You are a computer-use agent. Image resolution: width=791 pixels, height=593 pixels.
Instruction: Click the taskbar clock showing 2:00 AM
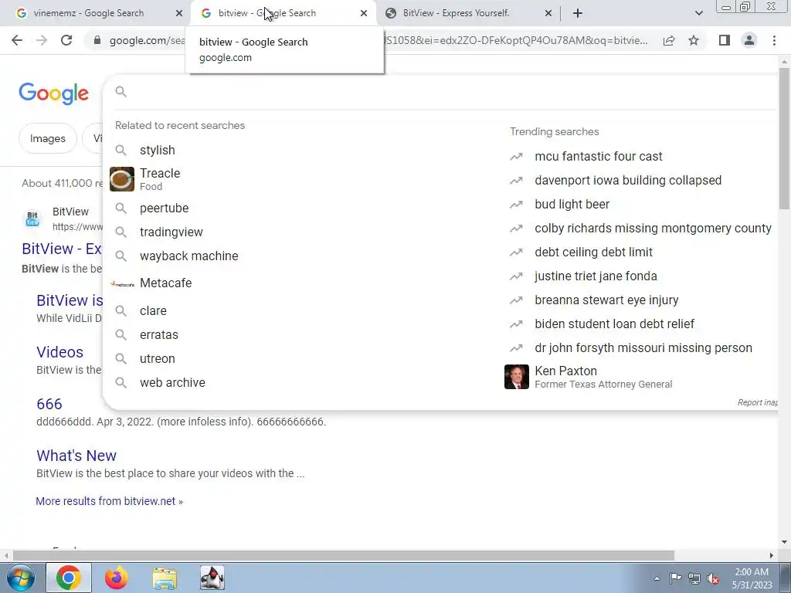(x=752, y=578)
